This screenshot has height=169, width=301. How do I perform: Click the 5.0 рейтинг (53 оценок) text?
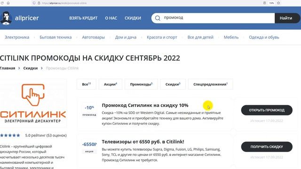tap(46, 136)
